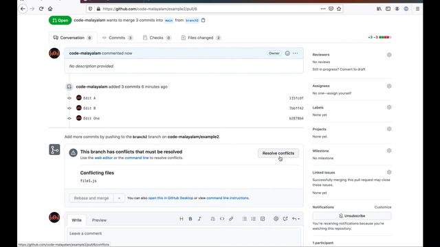Viewport: 440px width, 247px height.
Task: Open the Firefox account icon
Action: point(397,9)
